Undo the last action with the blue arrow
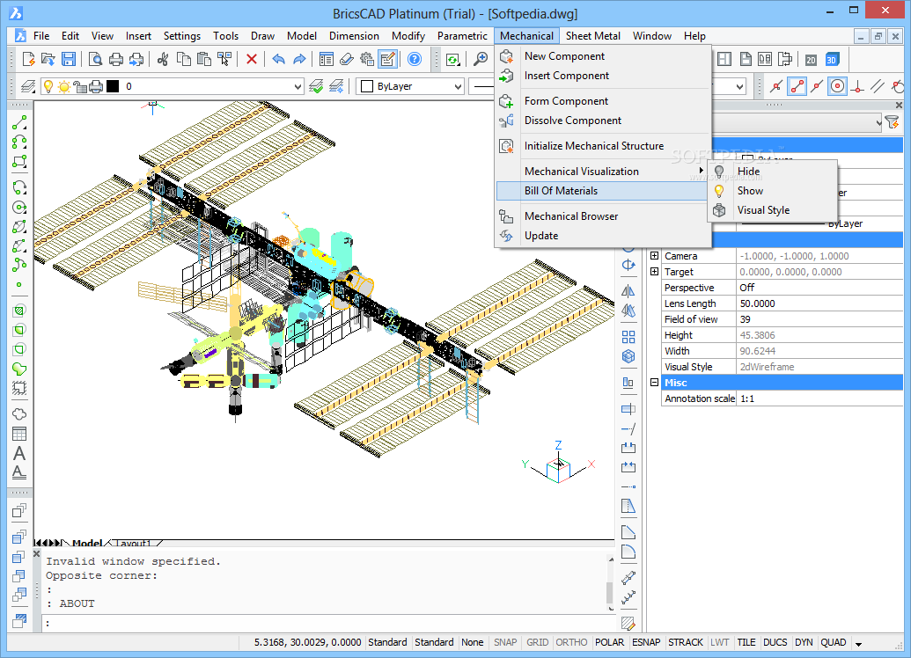This screenshot has height=658, width=911. point(279,59)
